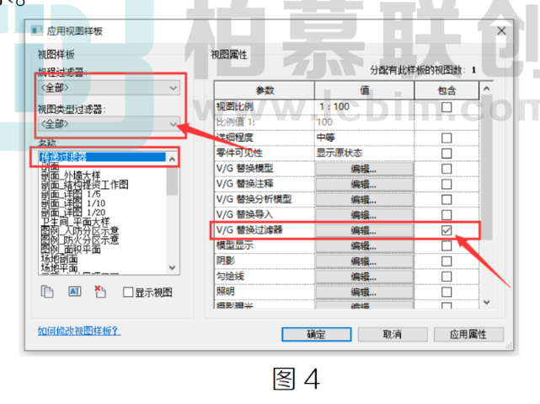Uncheck 包含 checkbox for V/G 替换过滤器
540x404 pixels.
pyautogui.click(x=446, y=230)
